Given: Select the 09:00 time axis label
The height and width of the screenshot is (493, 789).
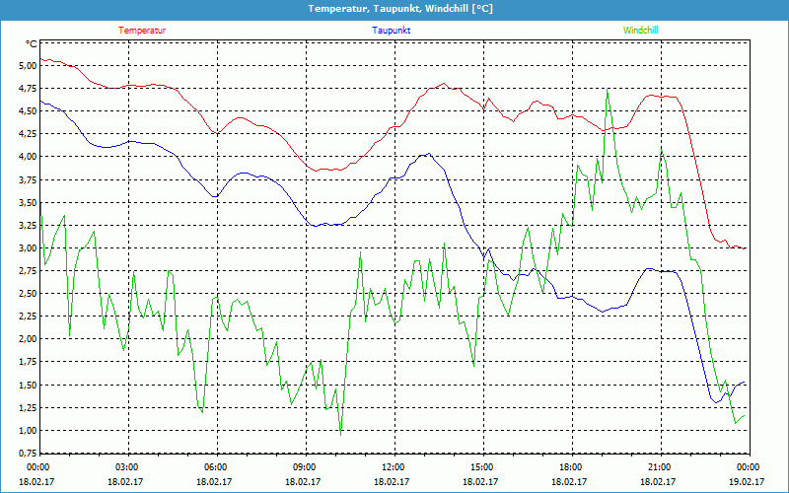Looking at the screenshot, I should (305, 467).
